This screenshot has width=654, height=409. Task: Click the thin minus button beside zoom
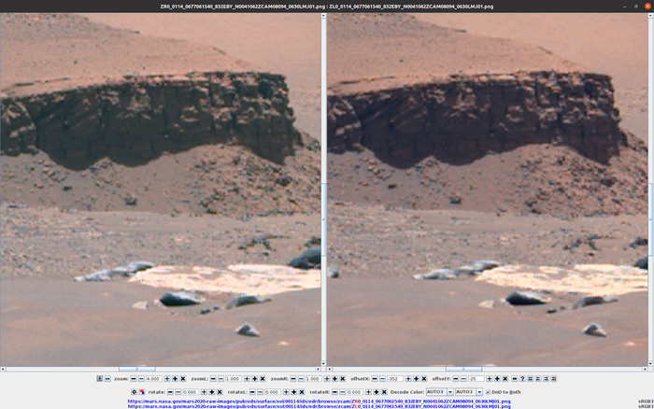click(x=141, y=379)
